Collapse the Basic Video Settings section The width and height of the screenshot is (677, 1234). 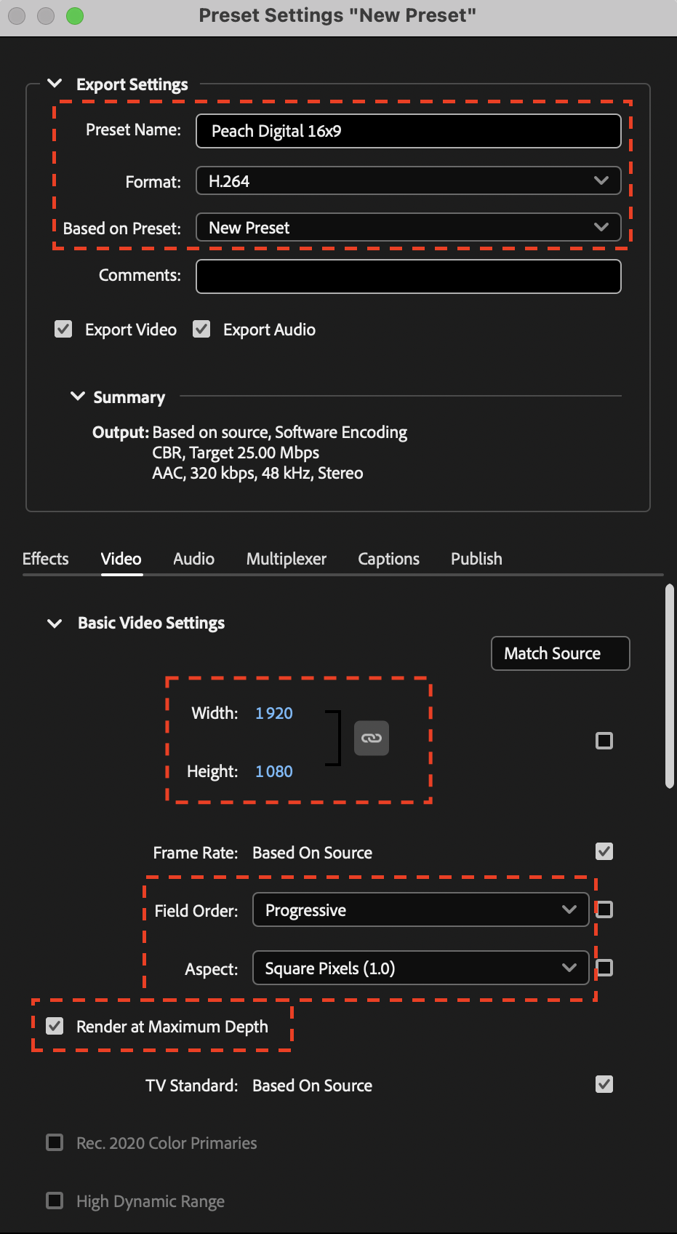[x=55, y=624]
